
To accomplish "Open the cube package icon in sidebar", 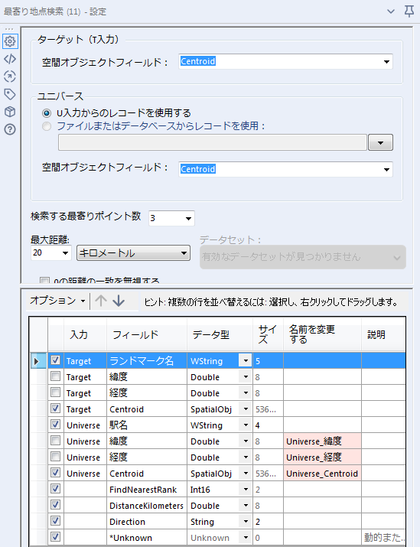I will [10, 112].
